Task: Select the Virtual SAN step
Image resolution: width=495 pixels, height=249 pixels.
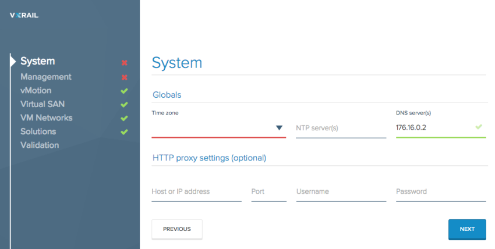Action: click(x=43, y=104)
